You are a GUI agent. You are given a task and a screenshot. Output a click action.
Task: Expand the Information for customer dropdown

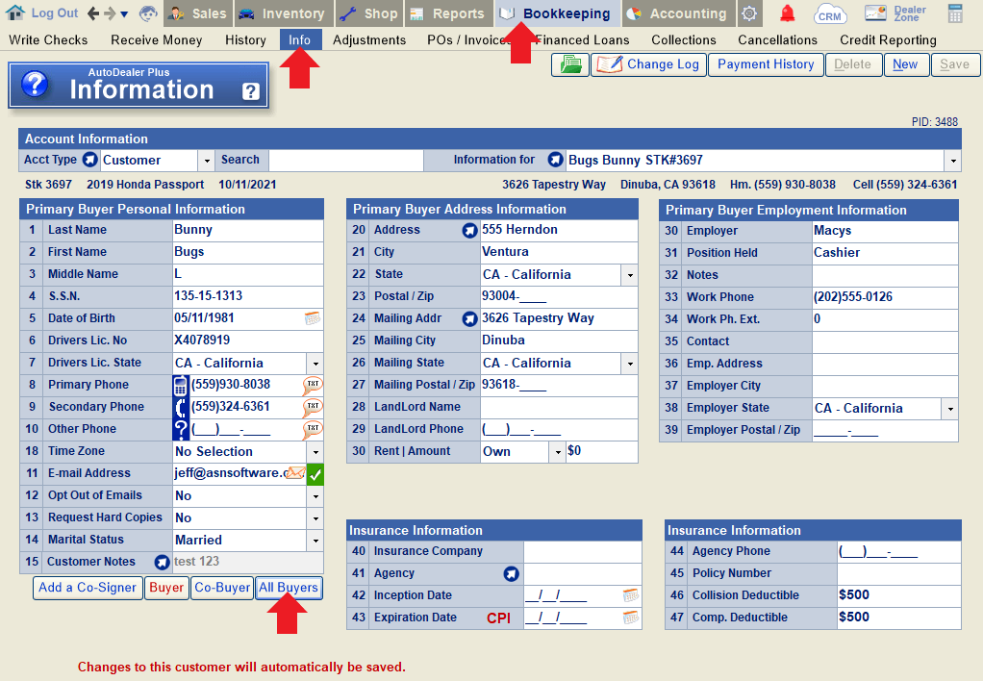pyautogui.click(x=953, y=162)
